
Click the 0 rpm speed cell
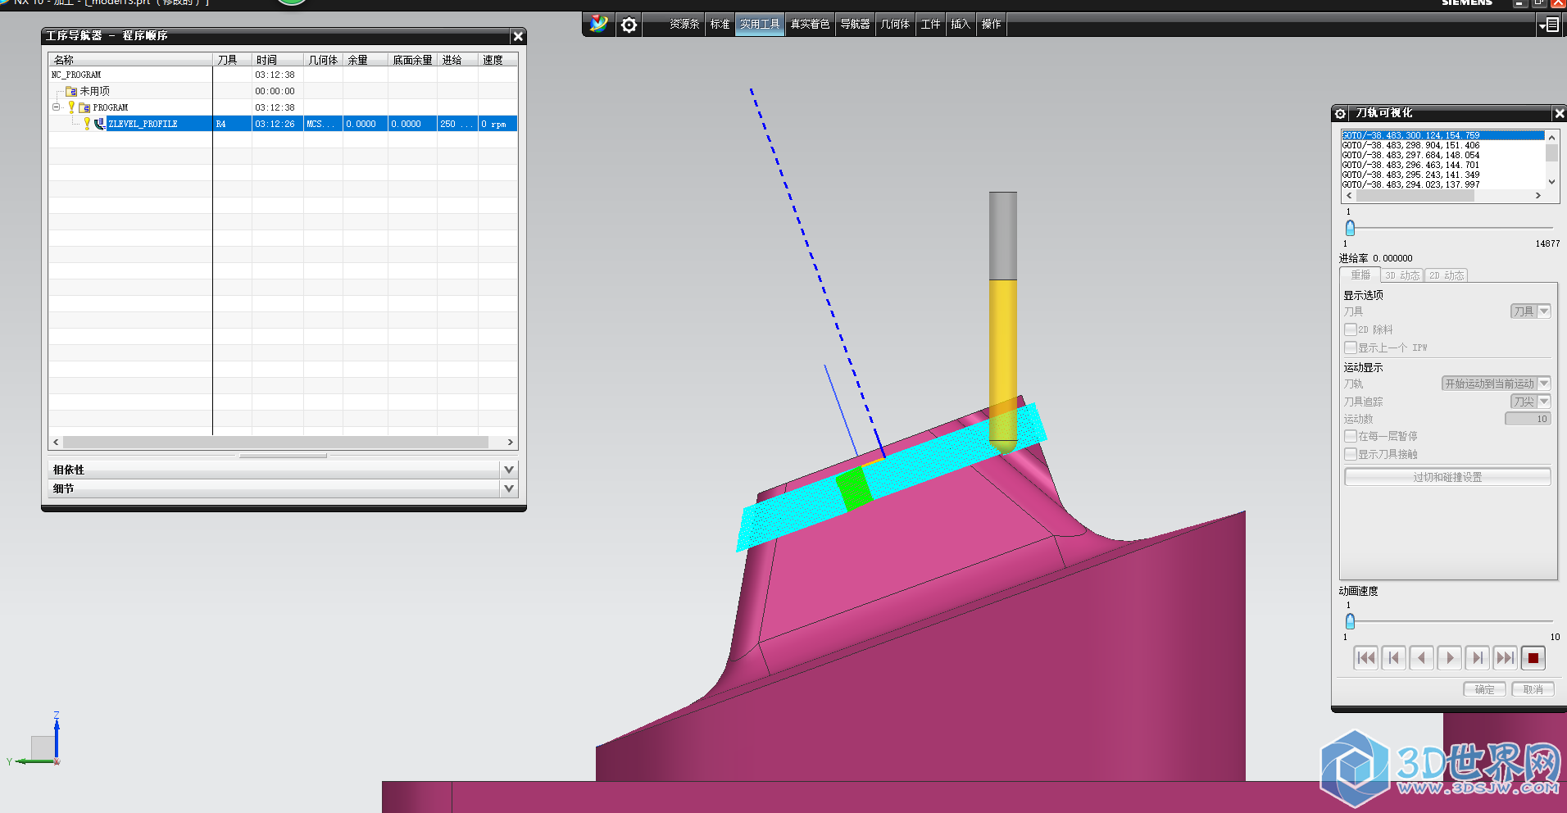(498, 124)
